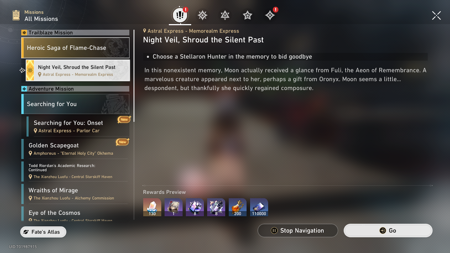The height and width of the screenshot is (253, 450).
Task: Close the Missions screen with X icon
Action: coord(436,15)
